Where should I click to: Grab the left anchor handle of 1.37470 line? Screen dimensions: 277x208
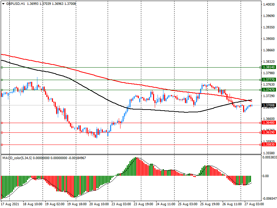pyautogui.click(x=2, y=90)
